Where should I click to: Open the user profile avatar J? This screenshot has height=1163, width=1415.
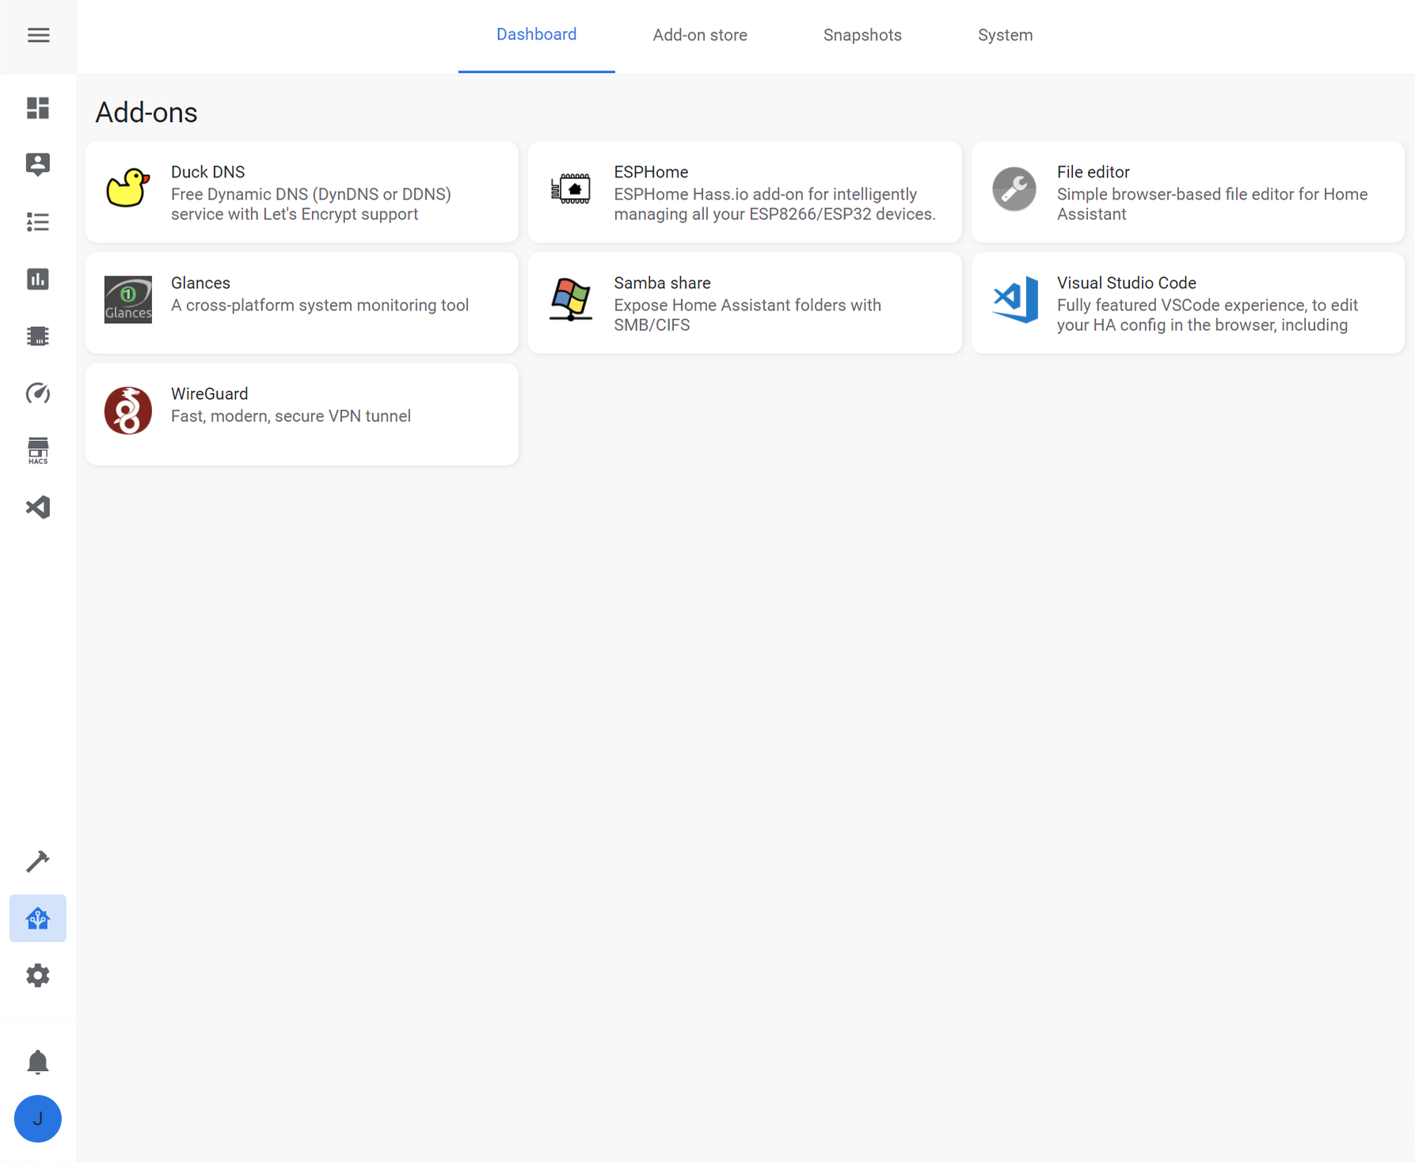click(38, 1119)
